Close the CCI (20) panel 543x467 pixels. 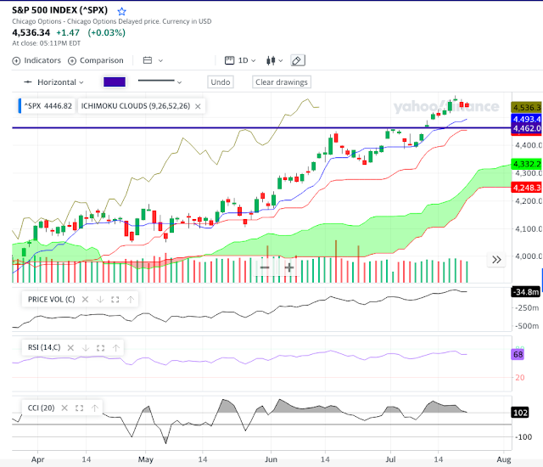pyautogui.click(x=64, y=408)
